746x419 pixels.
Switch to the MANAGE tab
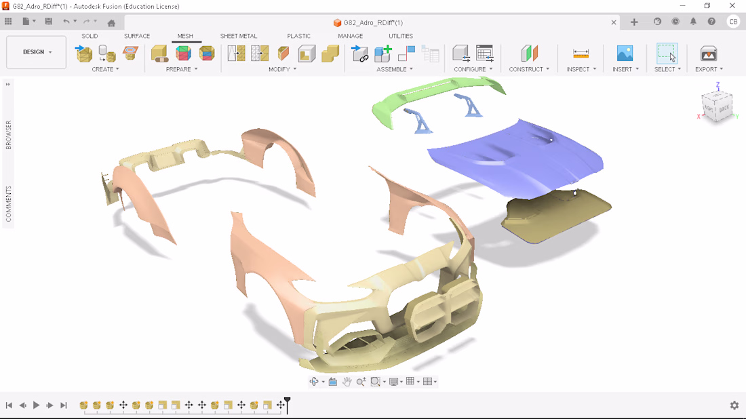point(350,36)
